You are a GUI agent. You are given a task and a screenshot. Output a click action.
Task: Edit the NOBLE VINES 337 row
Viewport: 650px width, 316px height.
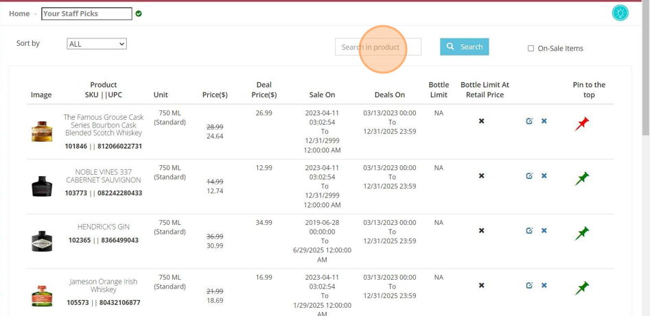click(x=529, y=175)
